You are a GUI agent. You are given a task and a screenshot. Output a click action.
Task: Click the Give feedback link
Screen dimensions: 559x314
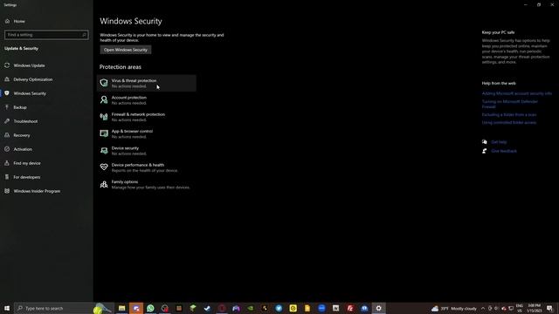504,151
